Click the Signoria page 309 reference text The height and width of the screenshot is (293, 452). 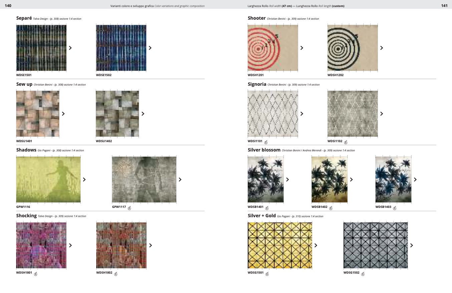pos(293,85)
